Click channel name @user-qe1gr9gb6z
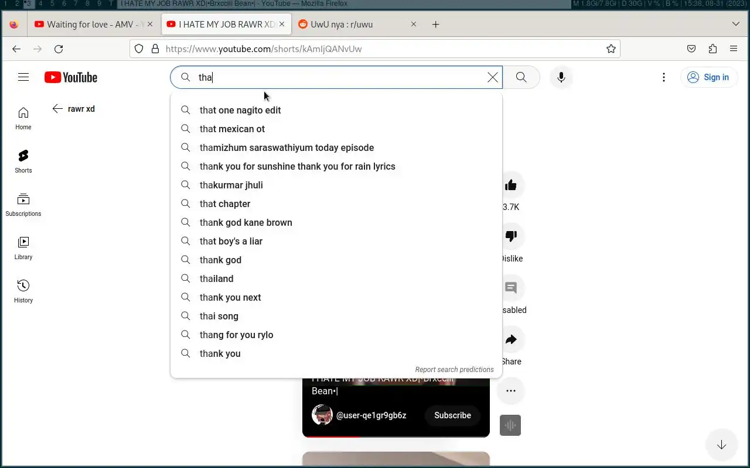The height and width of the screenshot is (468, 750). [x=371, y=415]
